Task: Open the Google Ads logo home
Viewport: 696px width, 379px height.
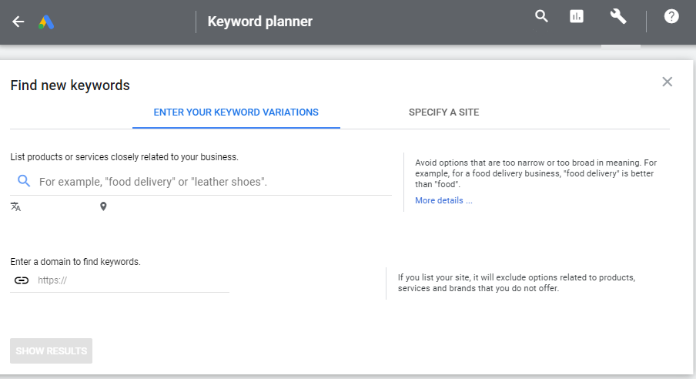Action: click(x=46, y=22)
